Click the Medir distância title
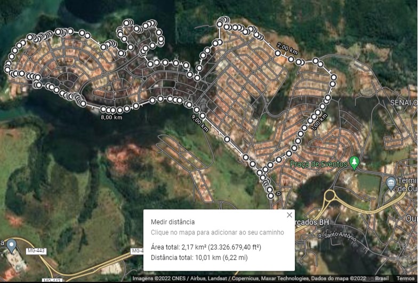Screen dimensions: 418x283 coord(173,222)
